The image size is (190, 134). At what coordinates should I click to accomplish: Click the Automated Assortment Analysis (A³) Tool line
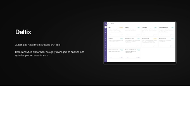pos(38,45)
